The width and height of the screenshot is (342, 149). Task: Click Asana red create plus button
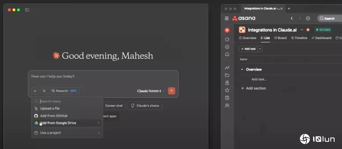[227, 30]
